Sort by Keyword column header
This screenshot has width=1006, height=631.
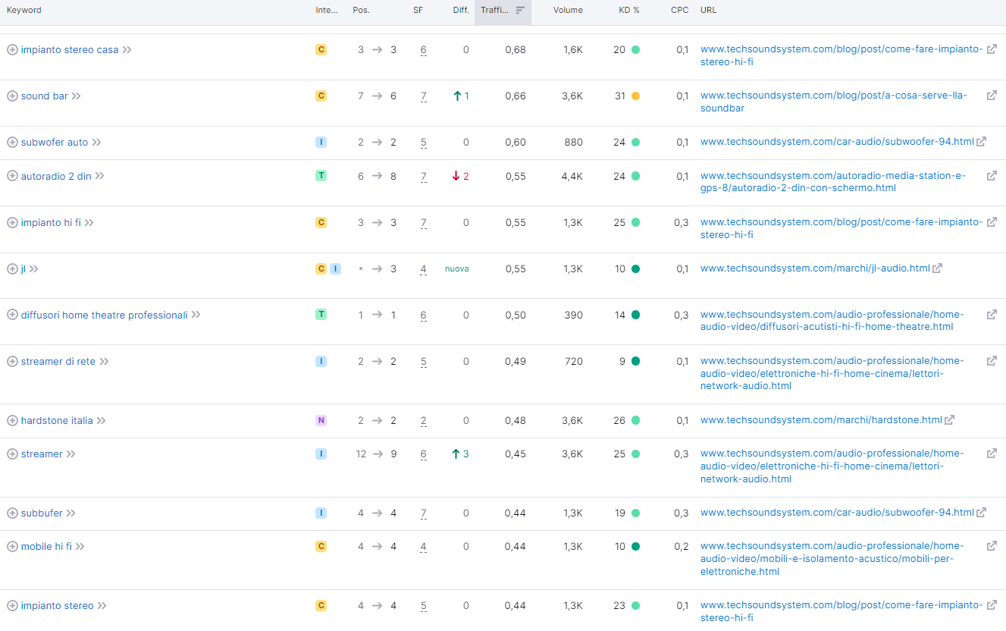coord(24,10)
